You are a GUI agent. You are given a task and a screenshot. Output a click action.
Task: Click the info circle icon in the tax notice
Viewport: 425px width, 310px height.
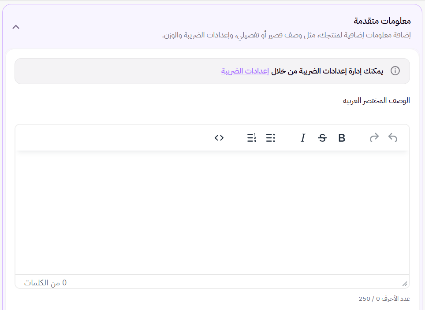tap(395, 71)
